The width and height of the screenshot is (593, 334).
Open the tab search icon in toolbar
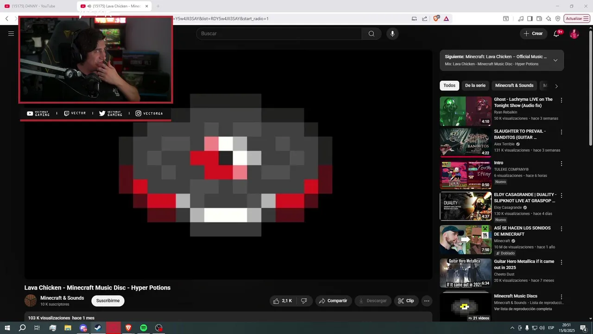coord(506,19)
